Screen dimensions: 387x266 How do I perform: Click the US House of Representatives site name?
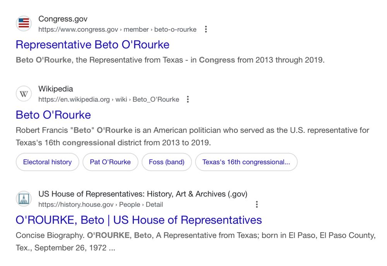coord(142,194)
